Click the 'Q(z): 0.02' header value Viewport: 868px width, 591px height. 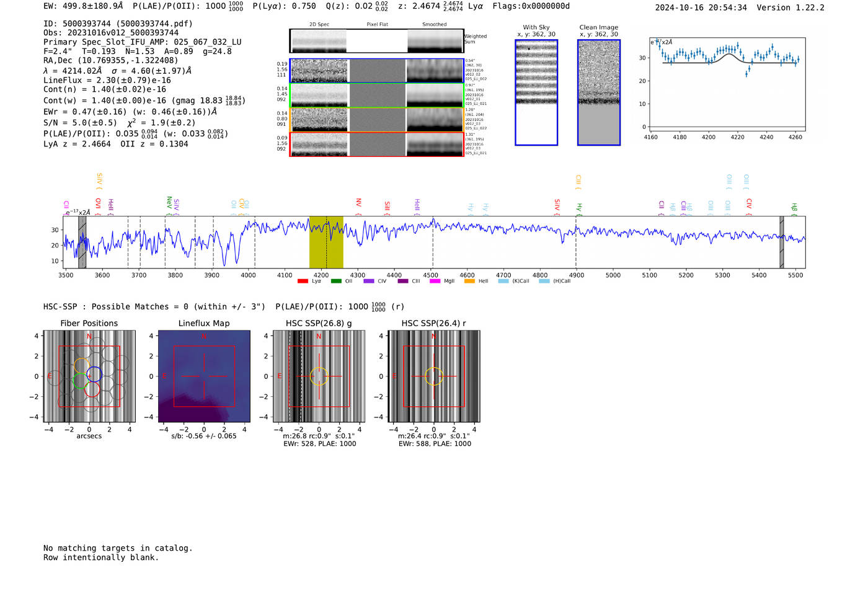(350, 6)
